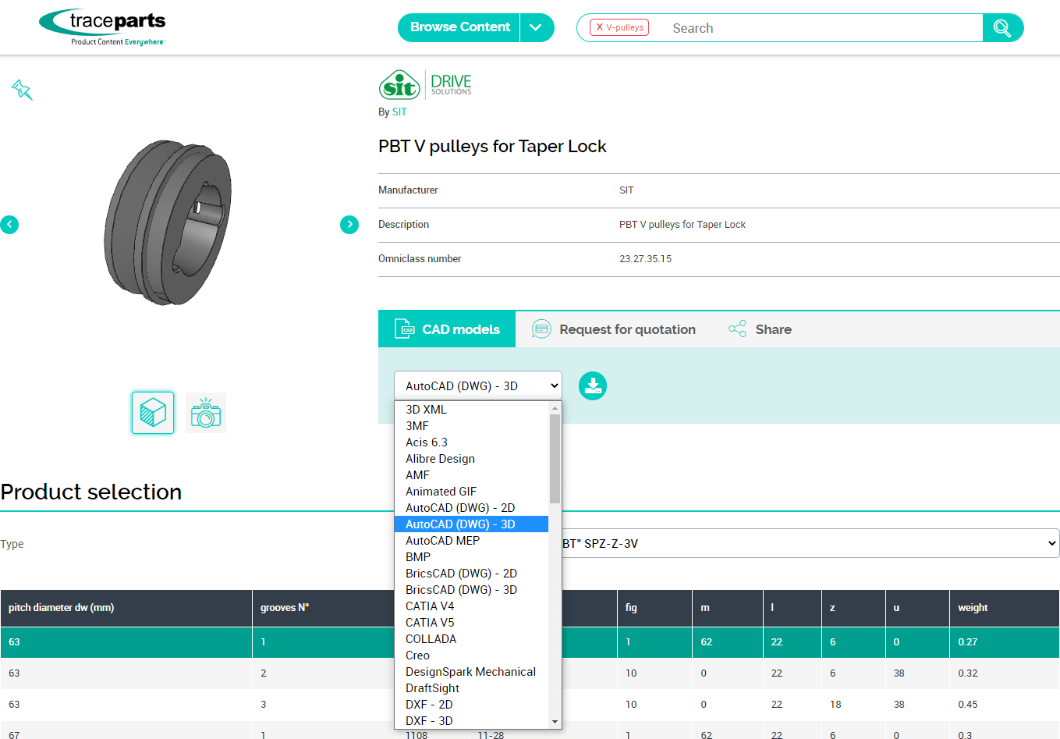Screen dimensions: 1060x739
Task: Click the CAD download icon
Action: click(x=593, y=385)
